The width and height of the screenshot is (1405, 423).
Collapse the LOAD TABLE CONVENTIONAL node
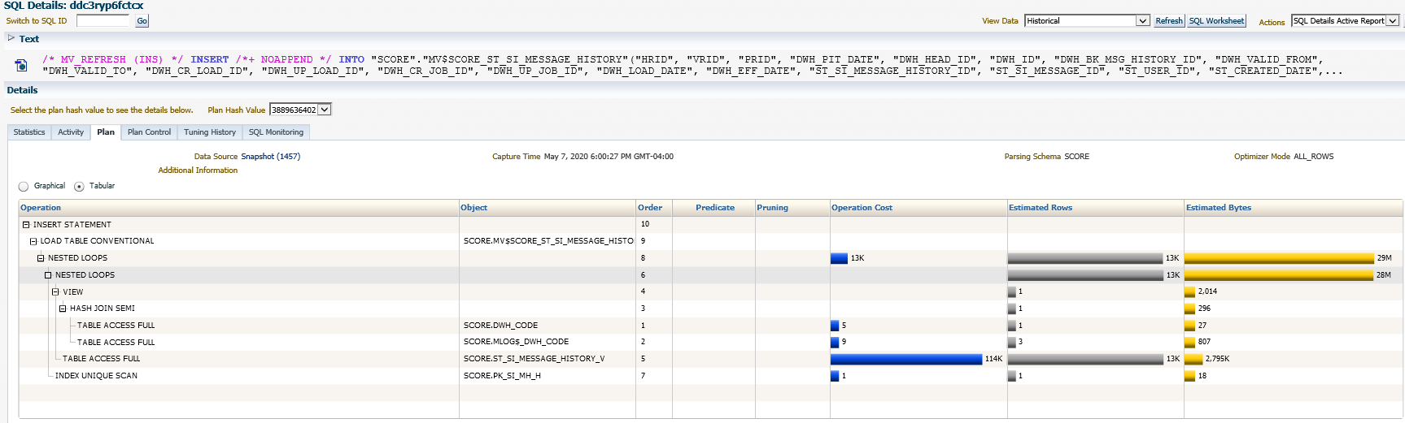coord(33,241)
